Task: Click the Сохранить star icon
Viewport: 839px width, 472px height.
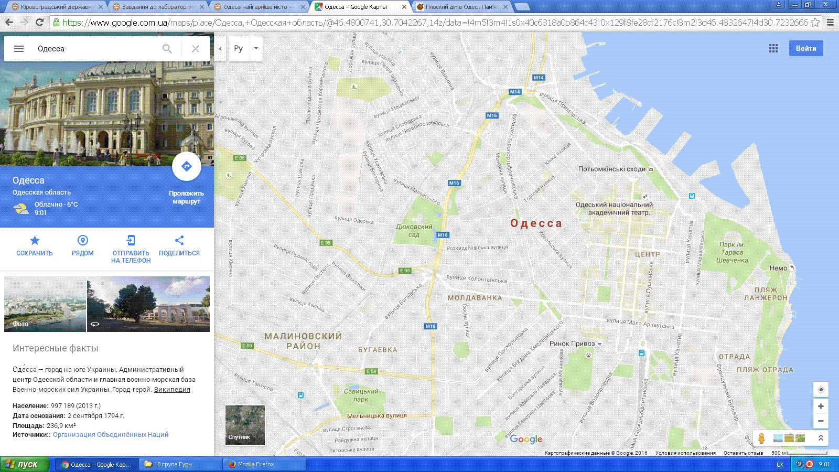Action: tap(35, 240)
